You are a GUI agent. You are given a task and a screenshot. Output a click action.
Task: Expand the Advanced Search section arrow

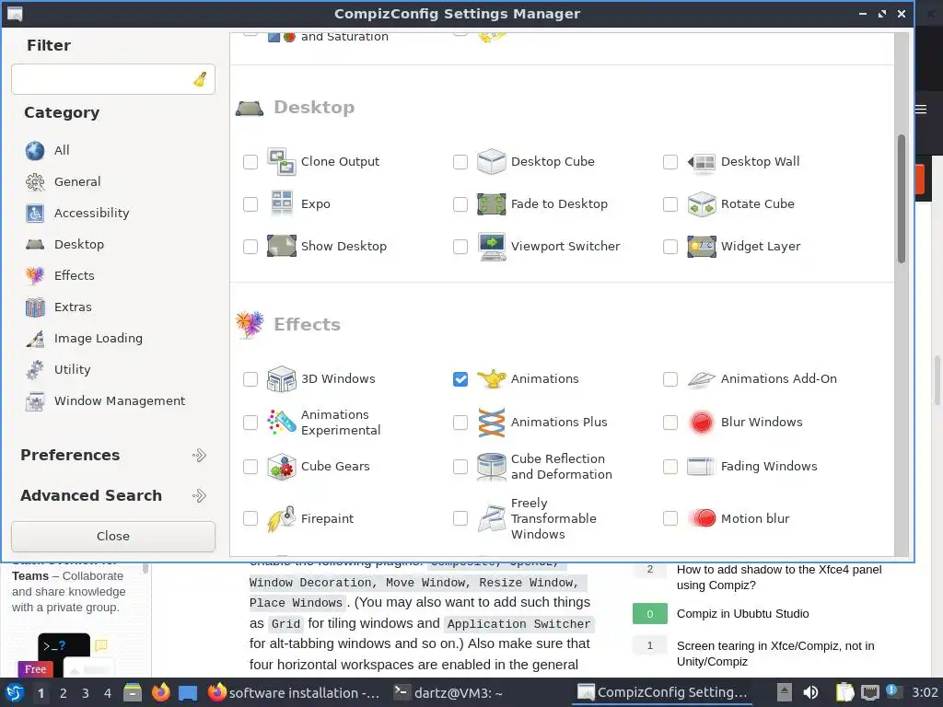(x=199, y=495)
